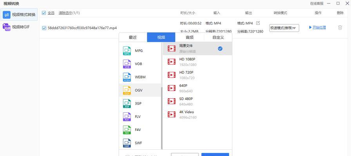Click file name 58ddd72631760ccf030c97648a176e77.mp4
The image size is (351, 156).
click(x=82, y=28)
